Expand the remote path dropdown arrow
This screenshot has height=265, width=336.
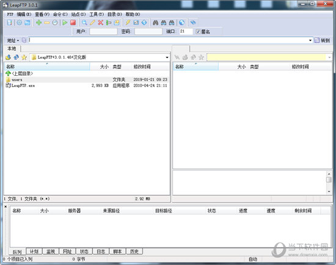329,57
